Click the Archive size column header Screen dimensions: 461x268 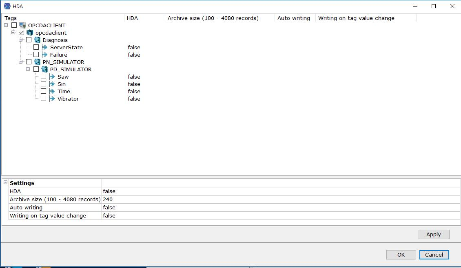tap(219, 18)
